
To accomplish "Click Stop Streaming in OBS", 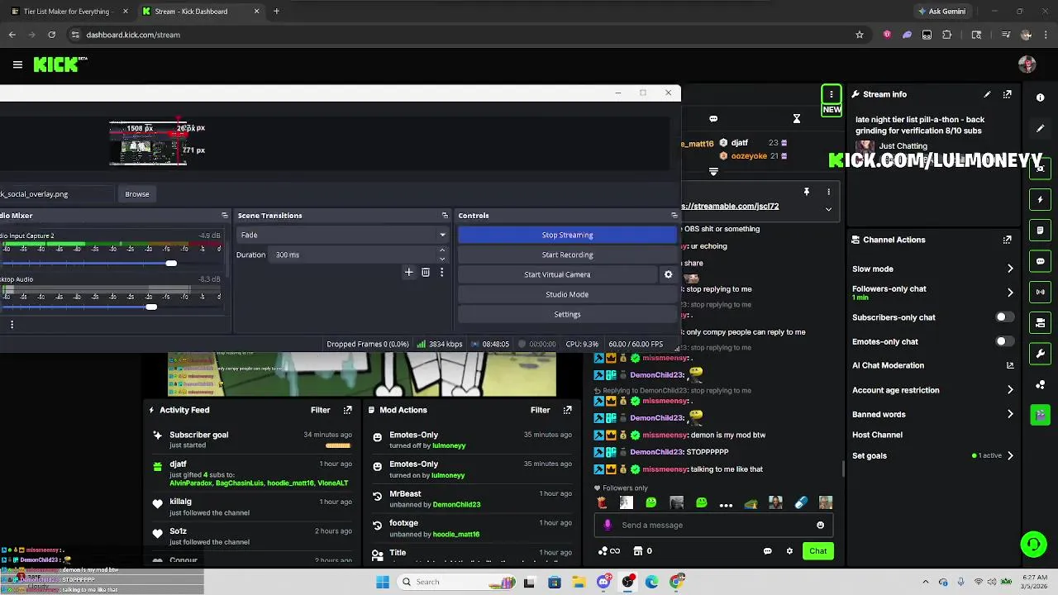I will point(567,235).
